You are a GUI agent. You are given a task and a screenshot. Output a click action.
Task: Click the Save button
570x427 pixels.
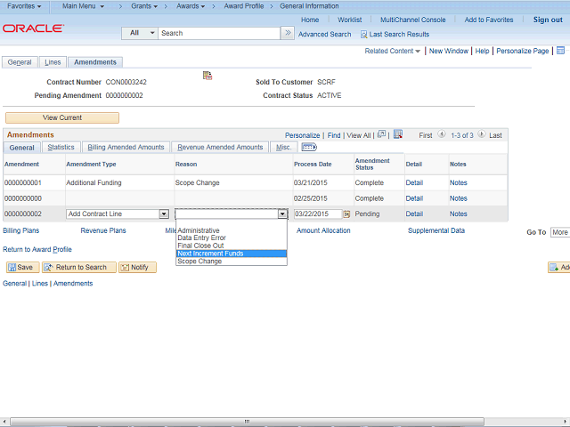(20, 267)
